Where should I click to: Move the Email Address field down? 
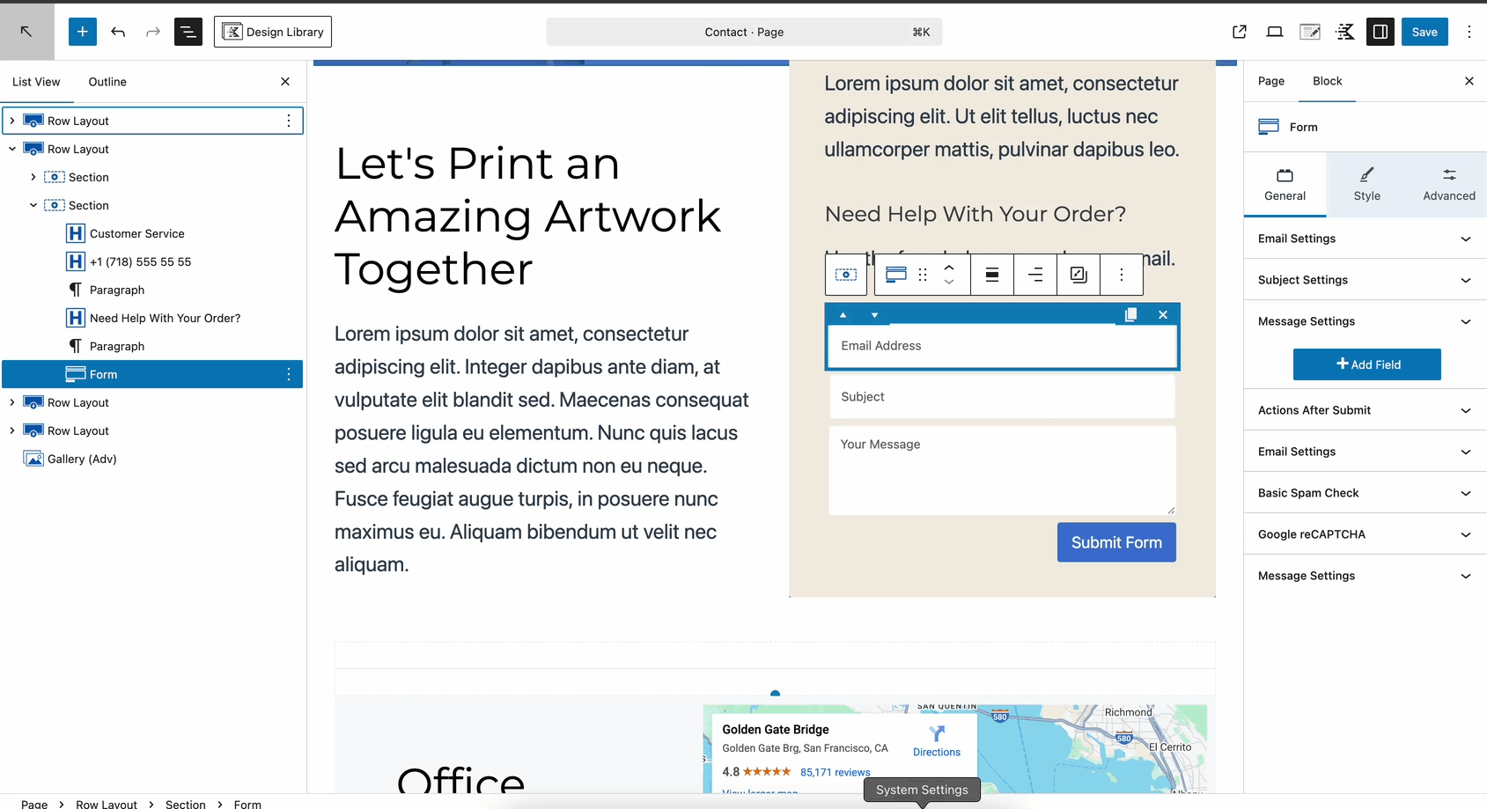tap(874, 315)
